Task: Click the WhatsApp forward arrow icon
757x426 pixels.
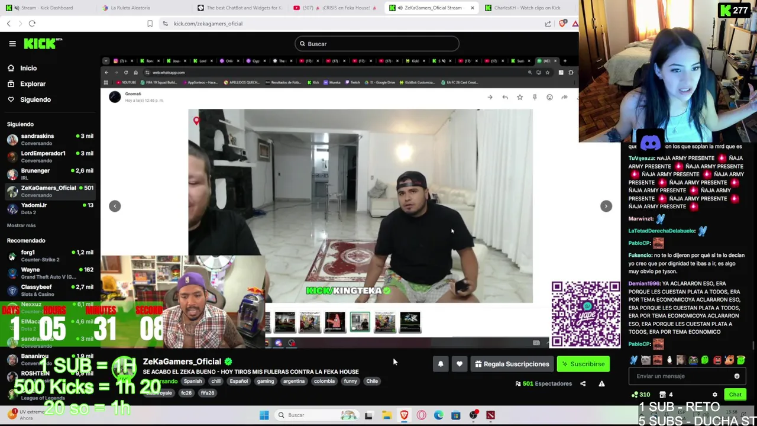Action: (490, 97)
